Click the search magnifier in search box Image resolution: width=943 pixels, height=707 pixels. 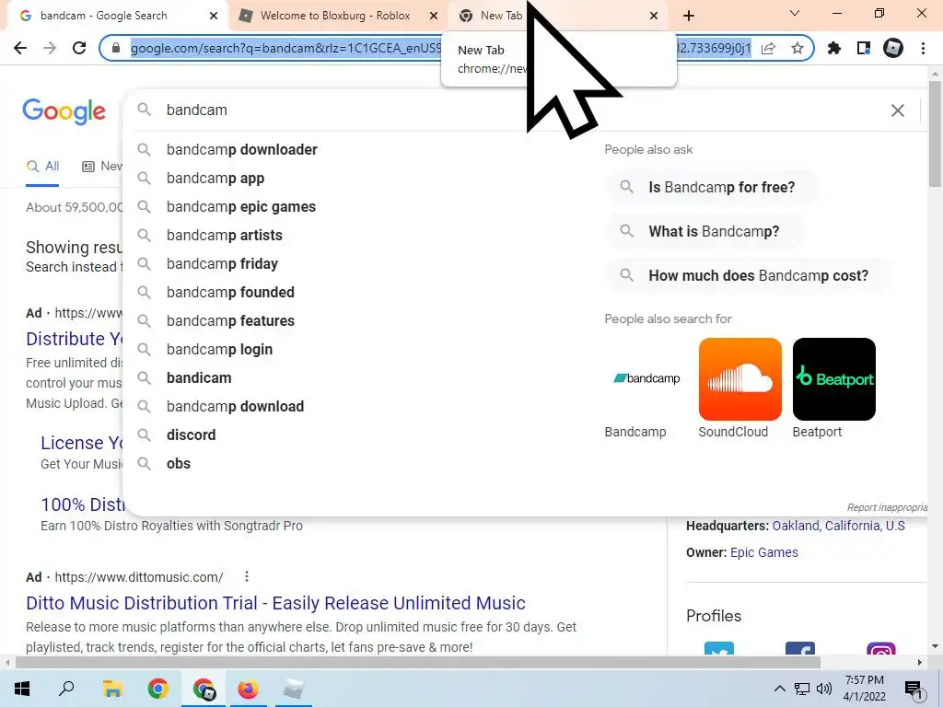tap(144, 110)
